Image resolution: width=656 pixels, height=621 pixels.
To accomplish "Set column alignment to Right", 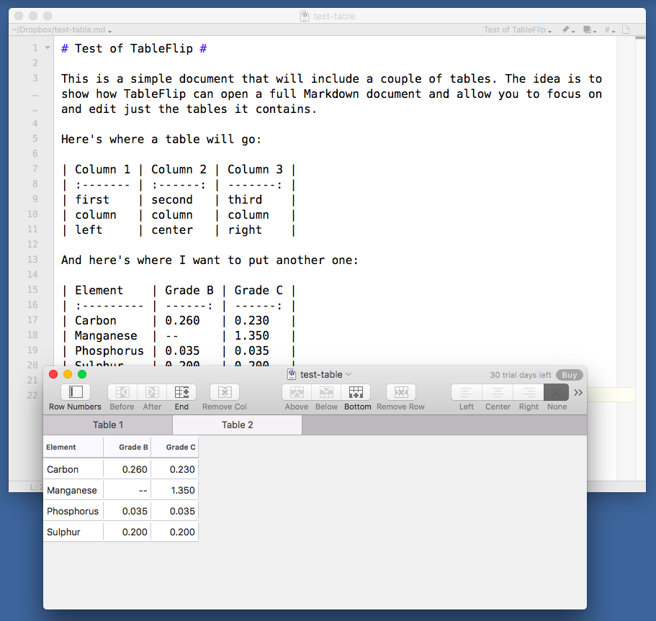I will click(x=529, y=392).
